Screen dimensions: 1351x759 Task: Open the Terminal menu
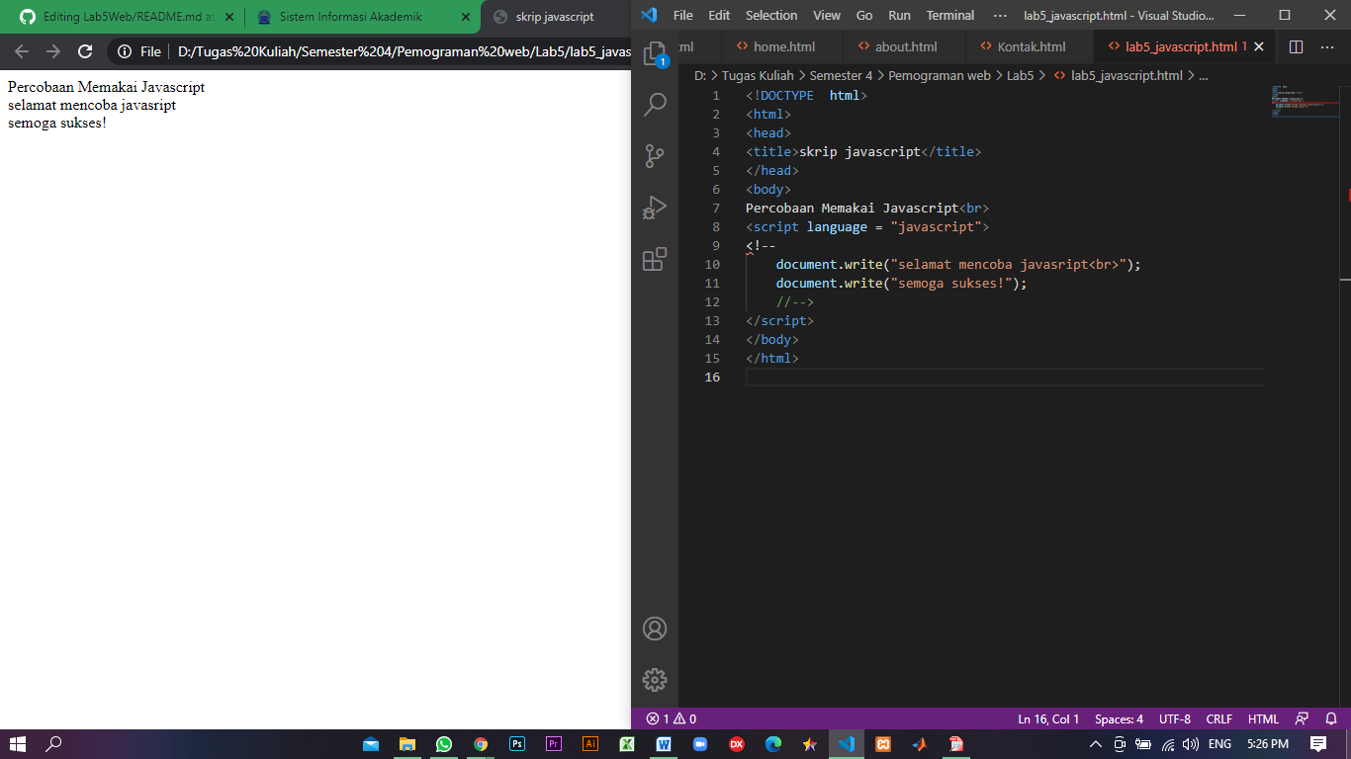tap(949, 15)
